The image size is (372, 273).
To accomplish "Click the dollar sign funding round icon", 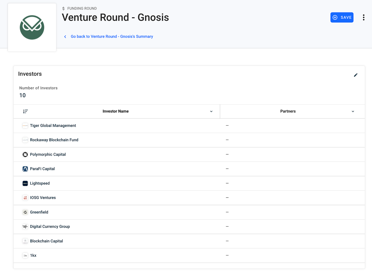I will coord(64,8).
